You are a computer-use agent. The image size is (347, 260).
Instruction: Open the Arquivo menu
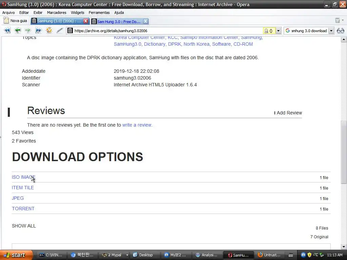pos(8,13)
